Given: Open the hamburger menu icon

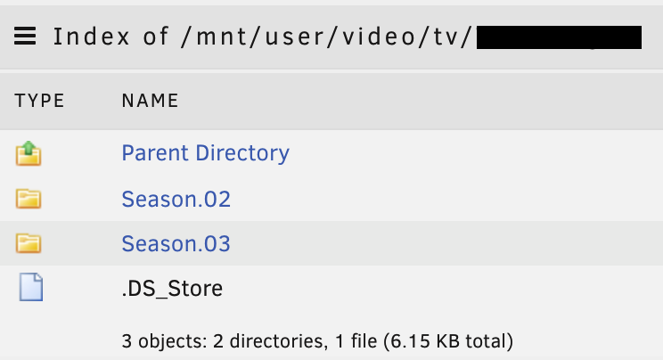Looking at the screenshot, I should point(25,37).
